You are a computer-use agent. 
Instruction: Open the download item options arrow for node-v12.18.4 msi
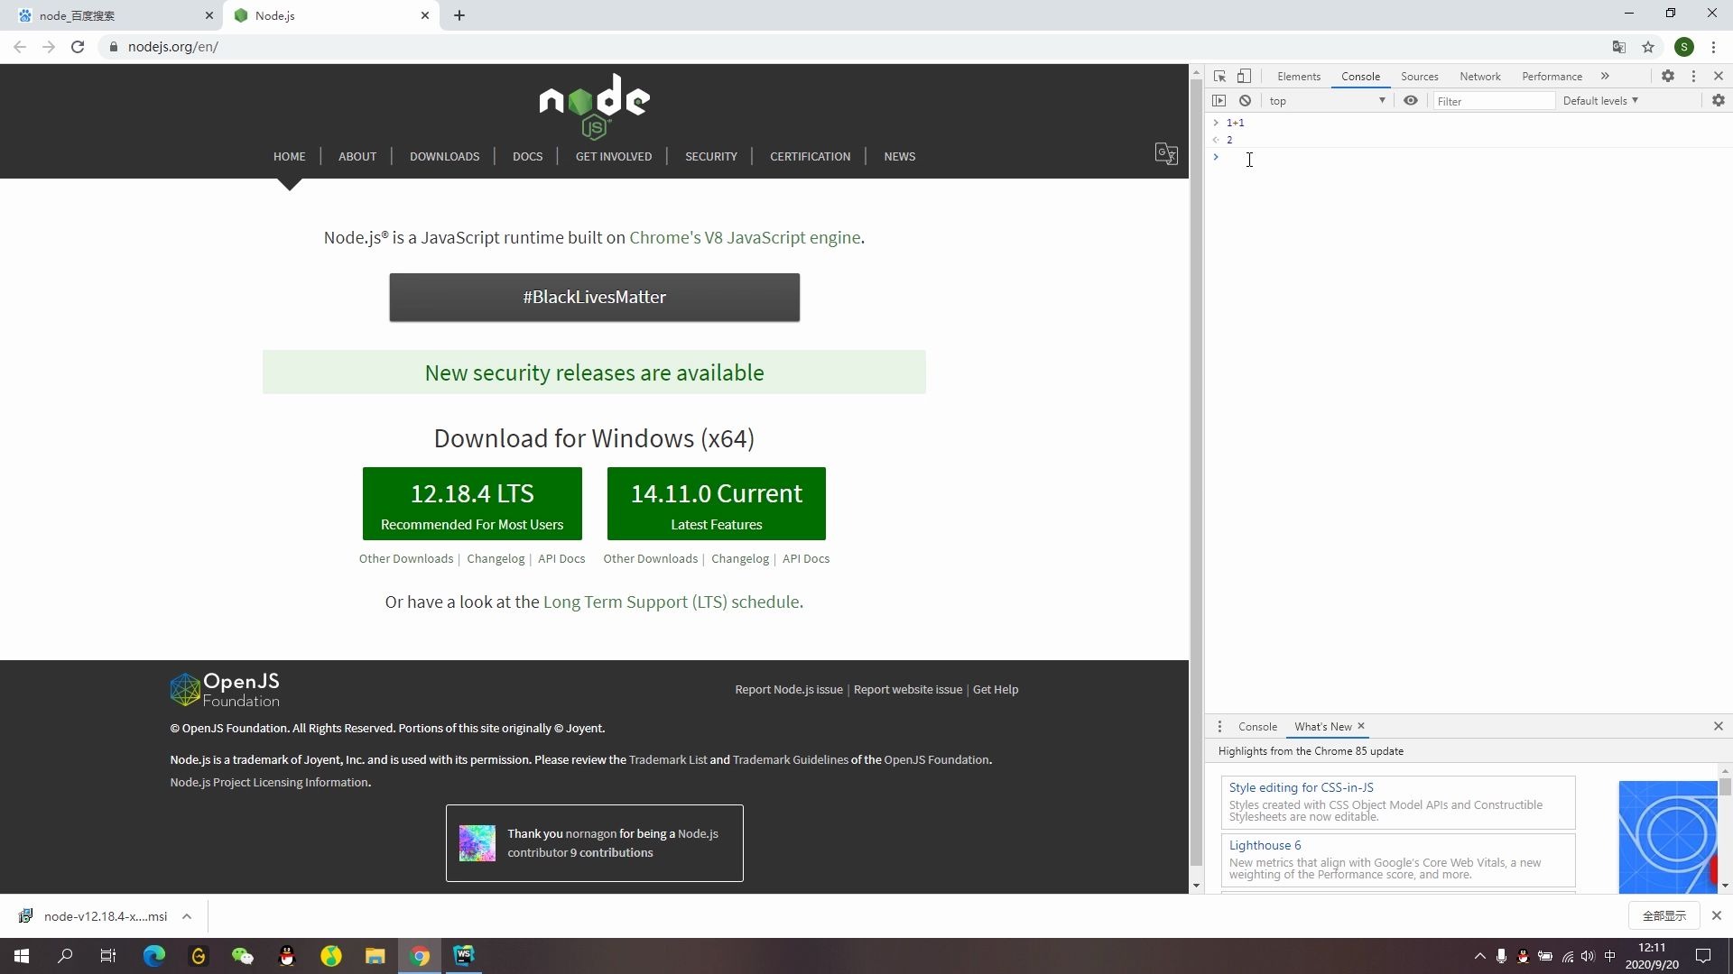(x=187, y=916)
